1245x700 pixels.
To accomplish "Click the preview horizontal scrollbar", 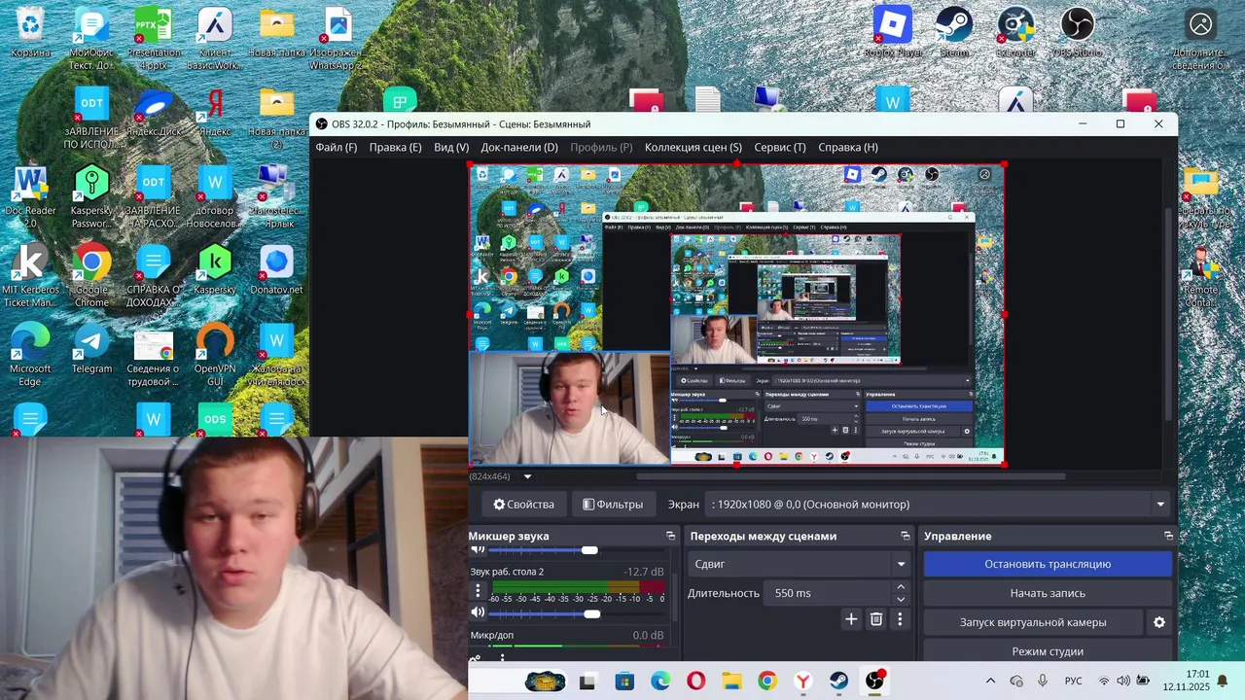I will tap(851, 476).
